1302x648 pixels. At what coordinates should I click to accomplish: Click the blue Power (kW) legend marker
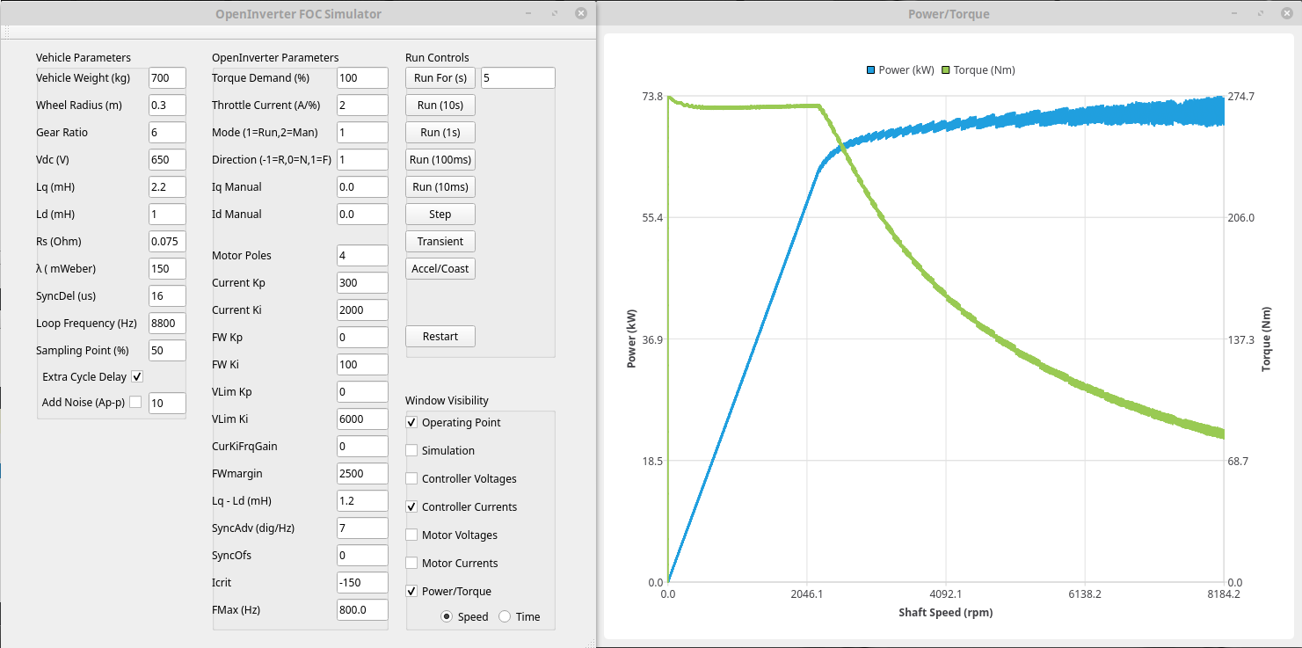(x=871, y=70)
